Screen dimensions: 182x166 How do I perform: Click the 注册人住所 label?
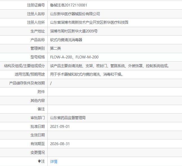36,22
